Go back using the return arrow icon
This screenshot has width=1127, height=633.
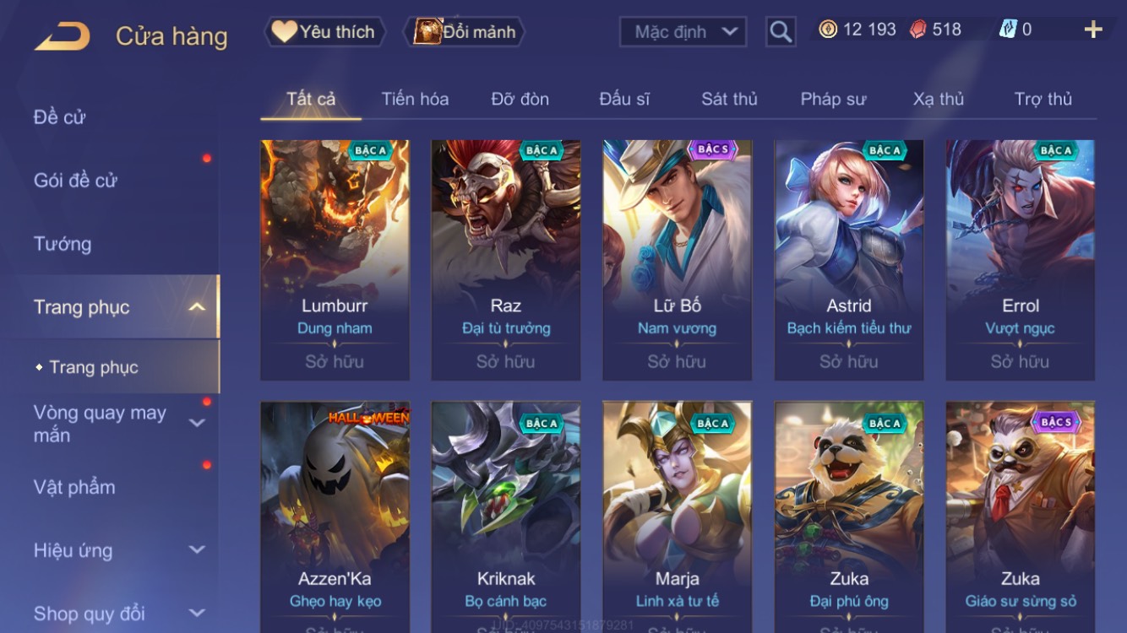(x=63, y=36)
